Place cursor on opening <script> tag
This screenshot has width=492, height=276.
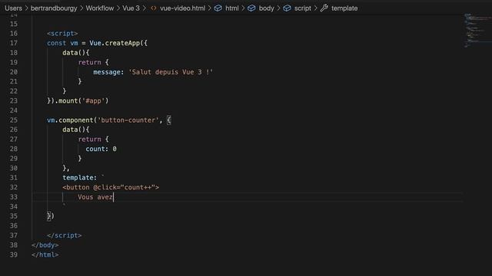(62, 34)
